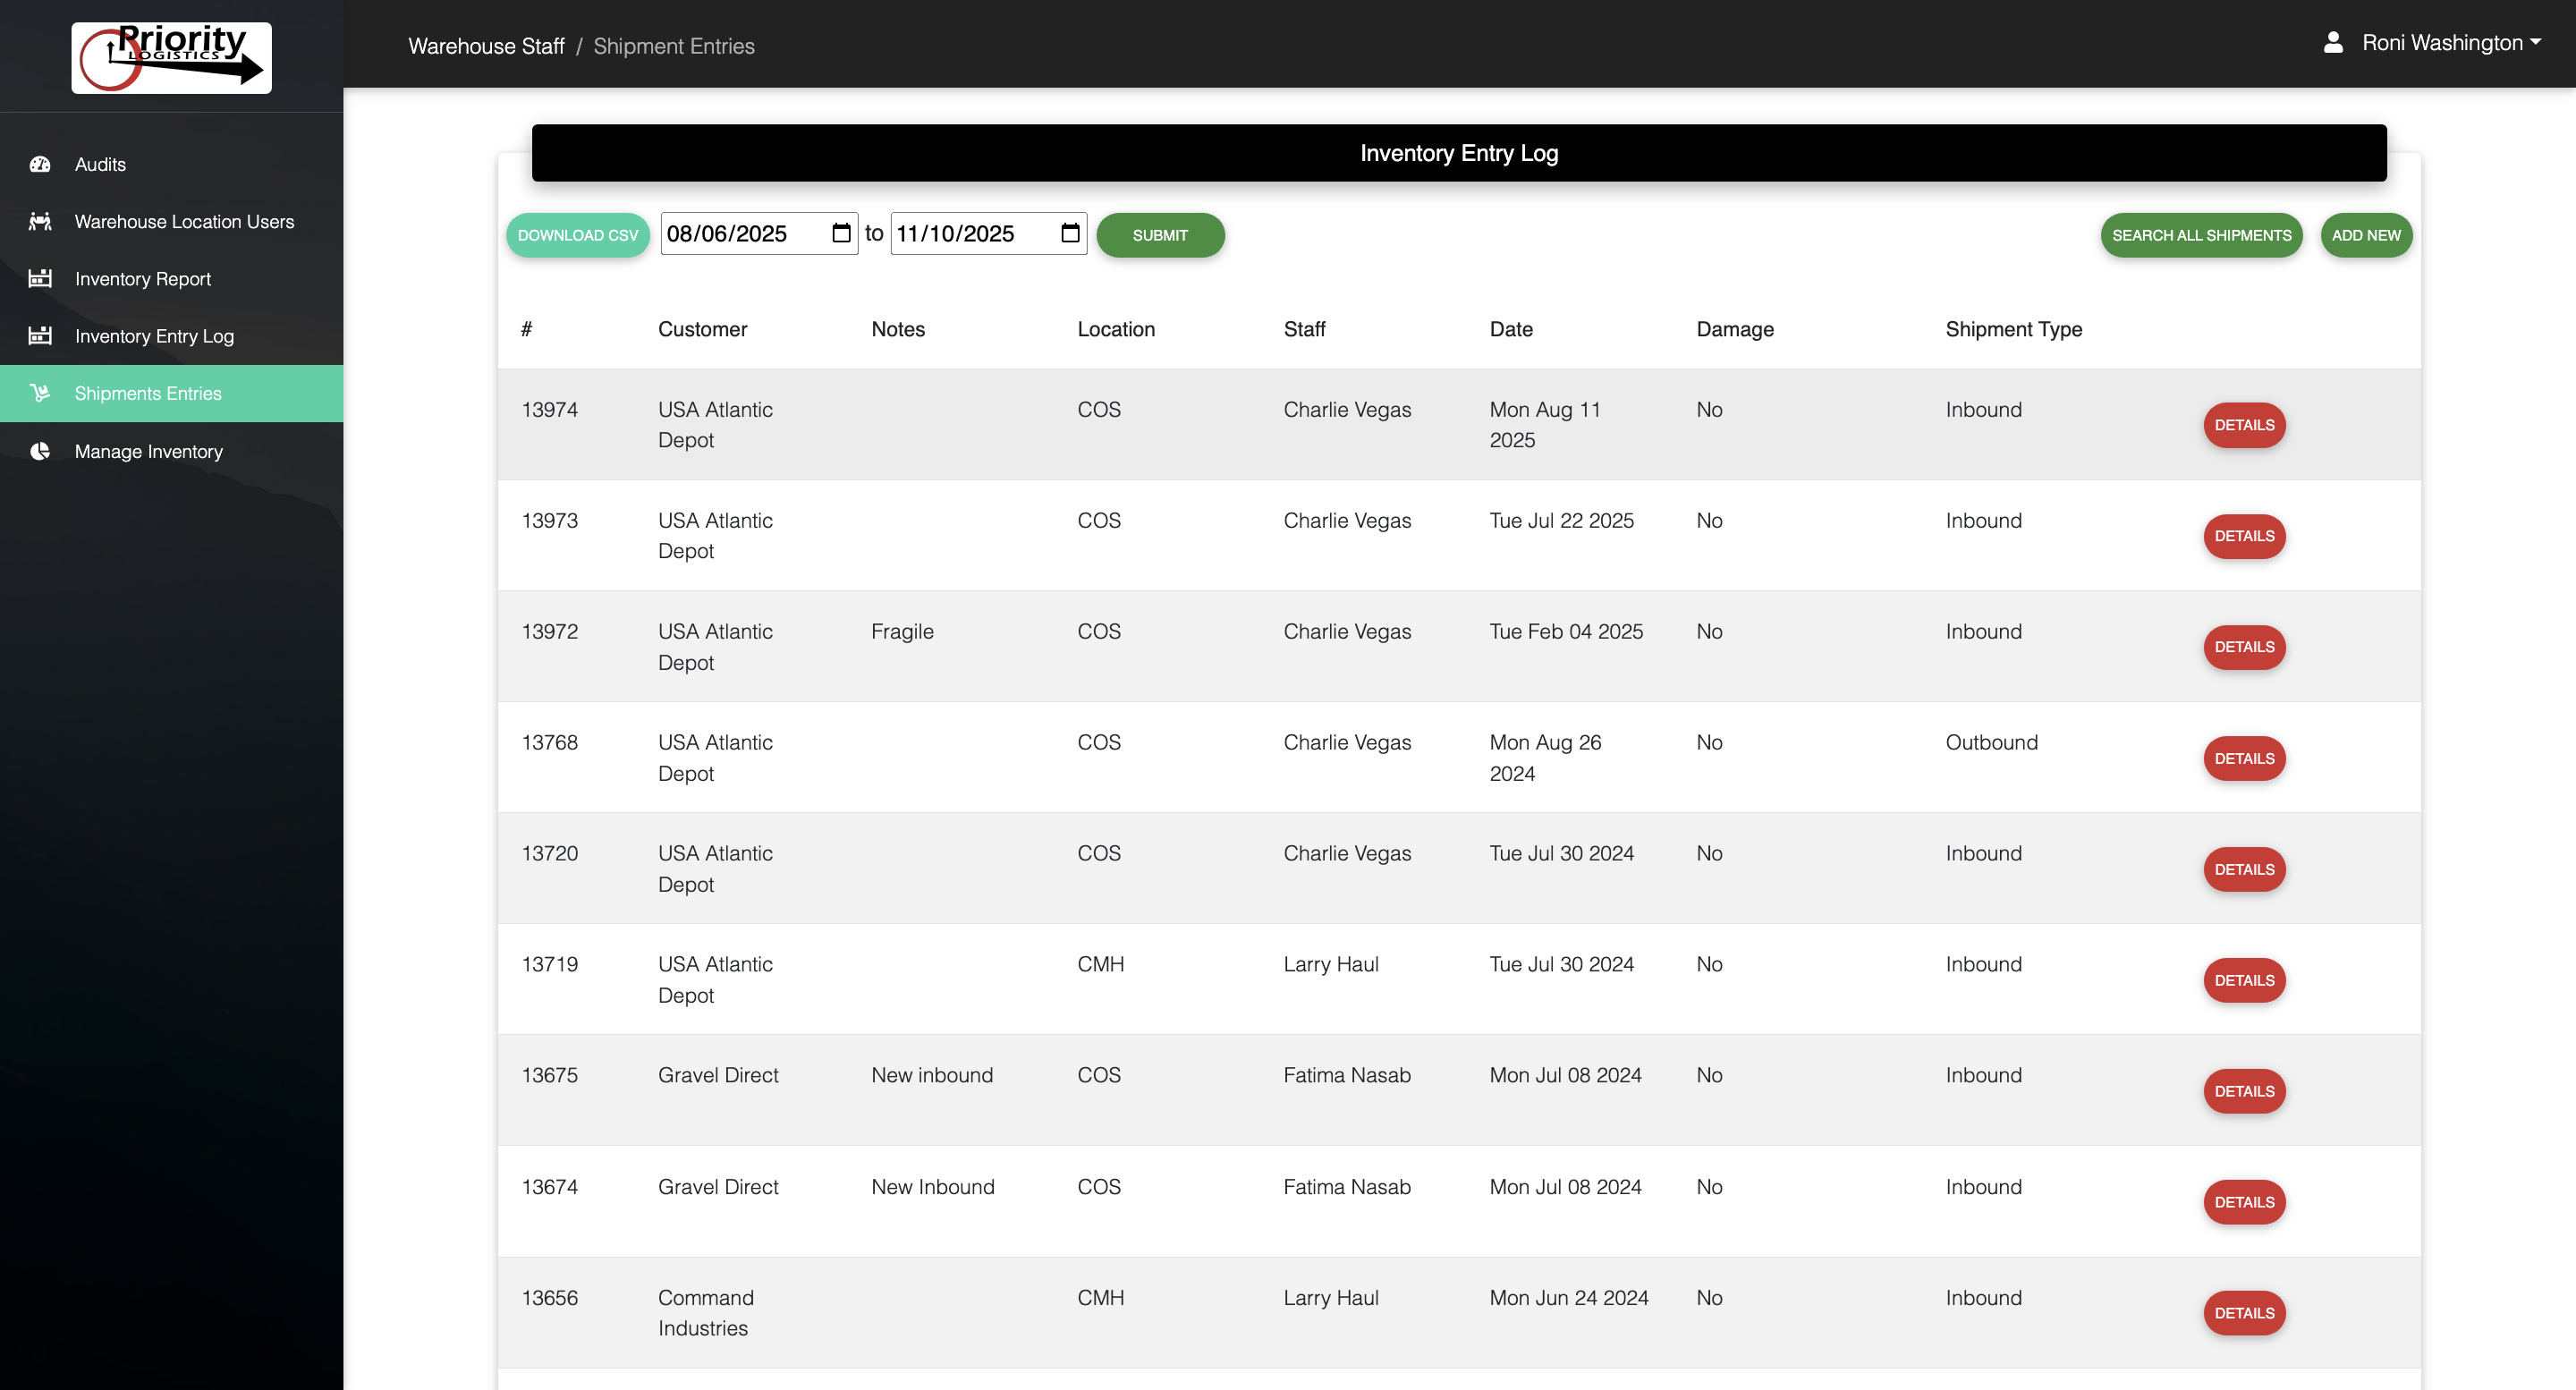Viewport: 2576px width, 1390px height.
Task: Click the Warehouse Location Users people icon
Action: 40,221
